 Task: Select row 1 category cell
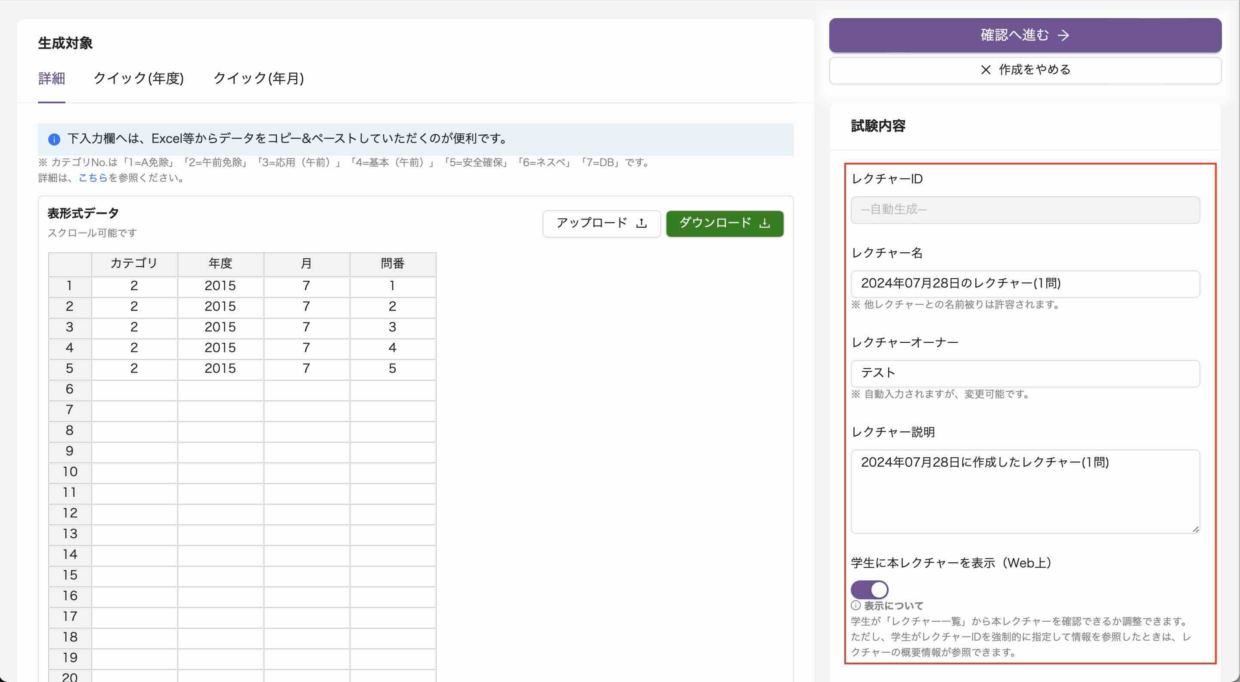pos(134,286)
